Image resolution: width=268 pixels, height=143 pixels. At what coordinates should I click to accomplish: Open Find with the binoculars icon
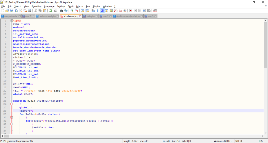pyautogui.click(x=61, y=10)
